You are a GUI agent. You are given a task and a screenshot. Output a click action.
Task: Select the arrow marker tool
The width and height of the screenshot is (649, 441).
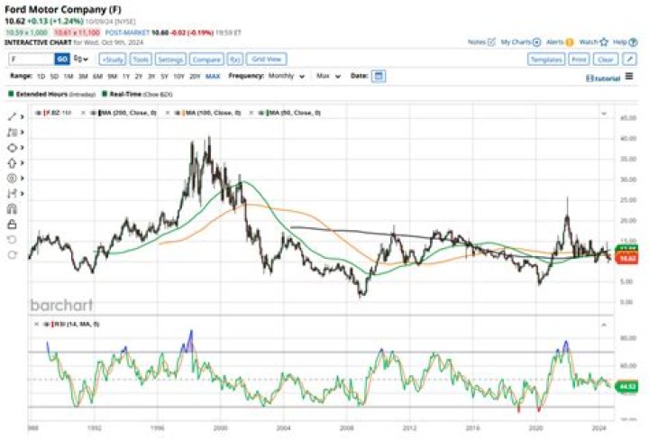pos(12,163)
